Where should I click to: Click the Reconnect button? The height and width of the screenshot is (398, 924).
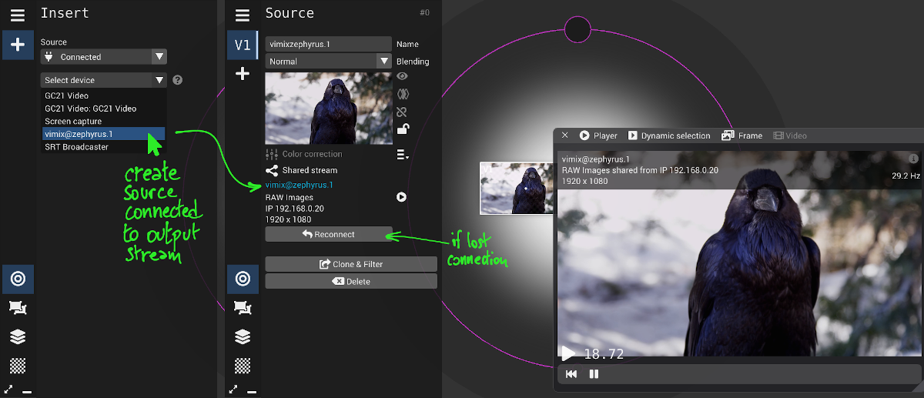(329, 234)
